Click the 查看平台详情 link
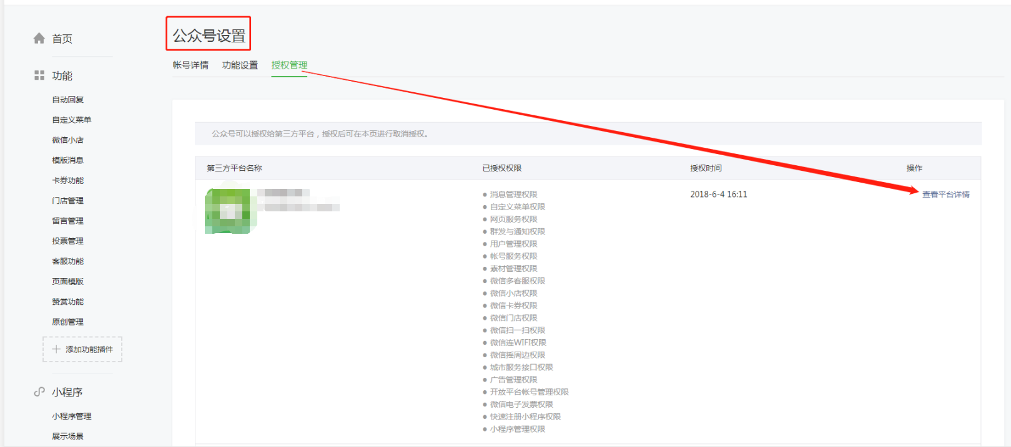The width and height of the screenshot is (1011, 447). (946, 195)
